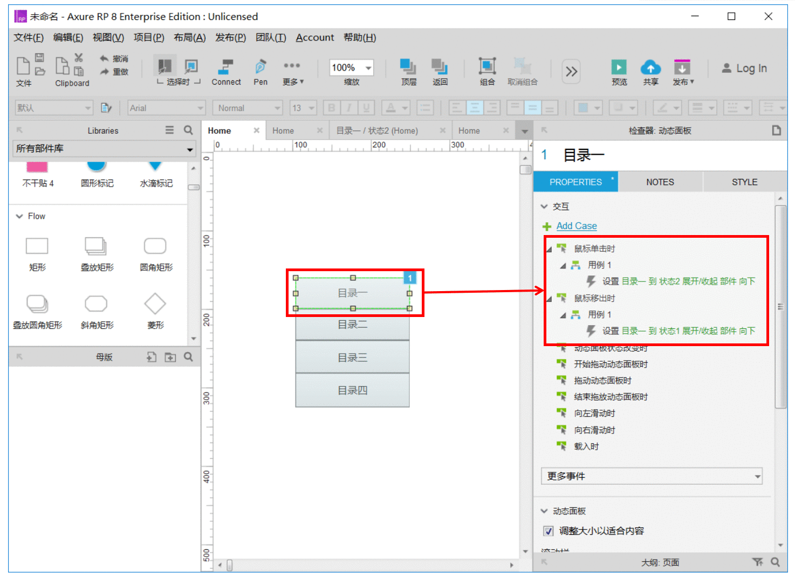Click the Add Case link
The height and width of the screenshot is (579, 795).
tap(577, 226)
